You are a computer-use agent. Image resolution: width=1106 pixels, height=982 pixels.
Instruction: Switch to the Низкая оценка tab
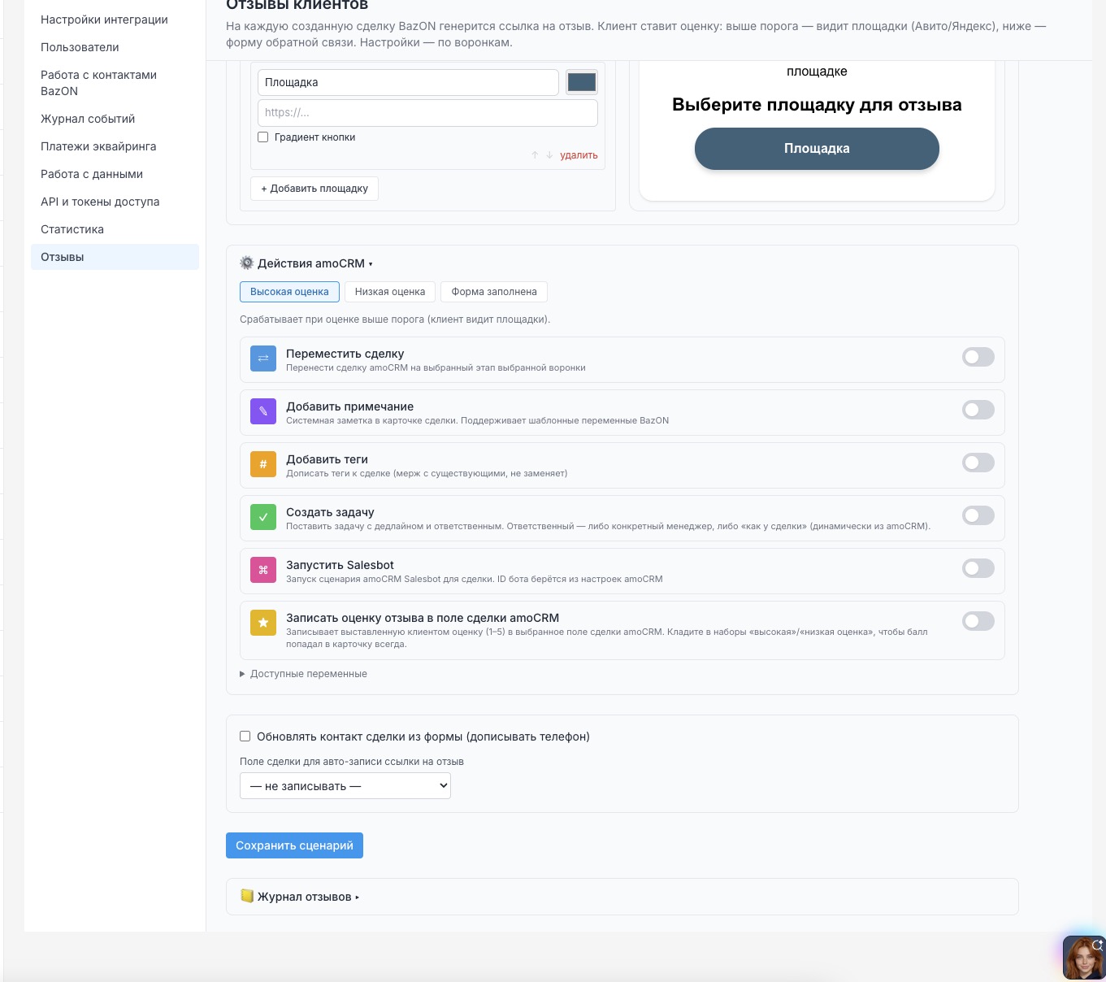tap(390, 292)
